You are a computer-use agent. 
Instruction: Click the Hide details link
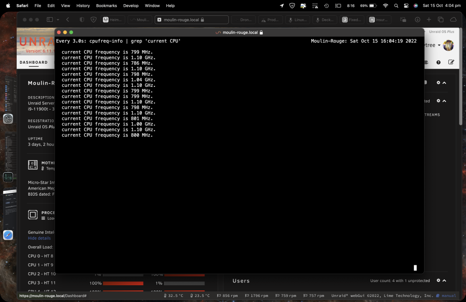pos(39,238)
